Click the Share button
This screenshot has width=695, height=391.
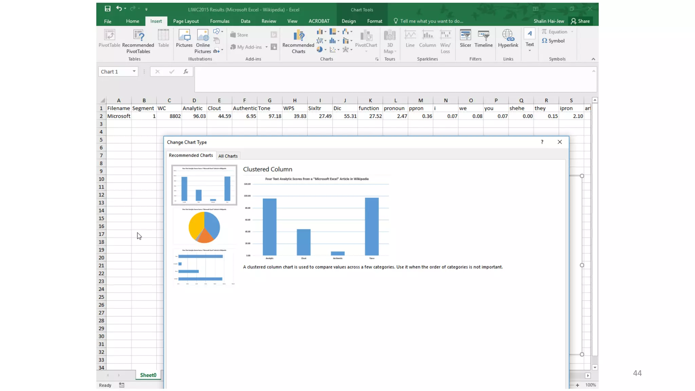(x=580, y=21)
